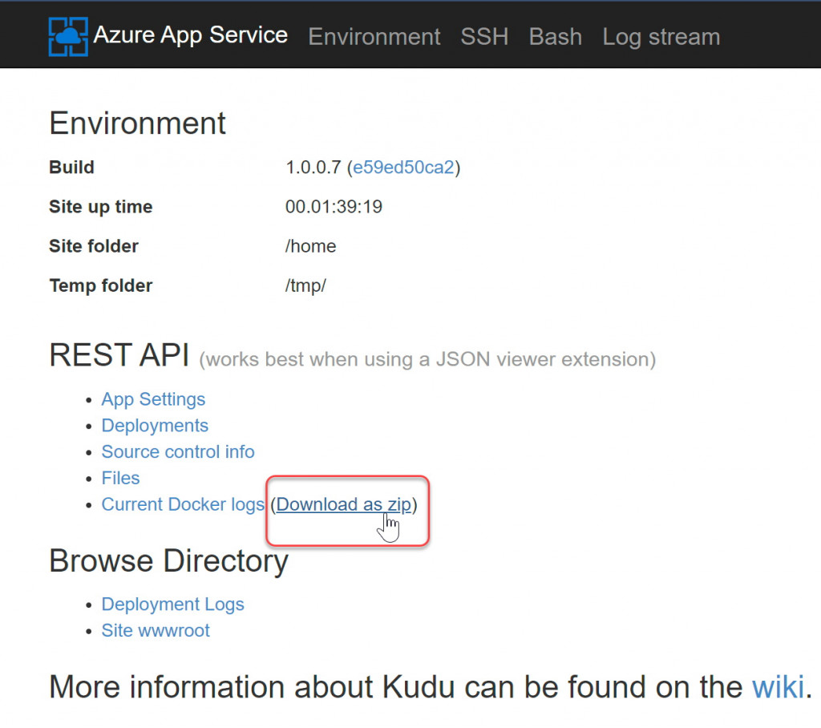Click the Download as zip link
The height and width of the screenshot is (728, 821).
pos(344,505)
